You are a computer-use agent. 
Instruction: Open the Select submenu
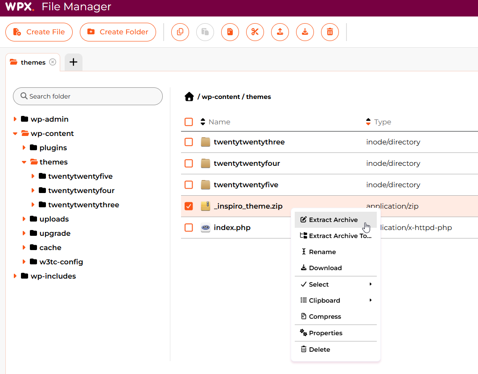(x=336, y=284)
